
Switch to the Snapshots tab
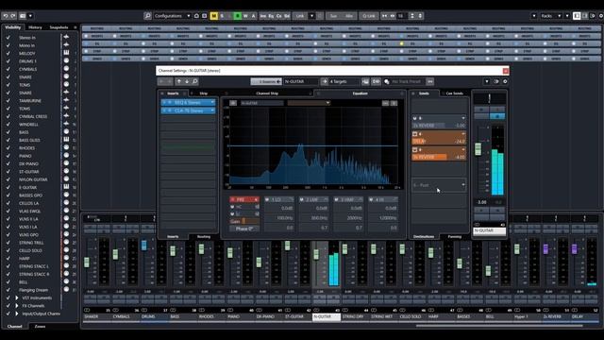(59, 27)
